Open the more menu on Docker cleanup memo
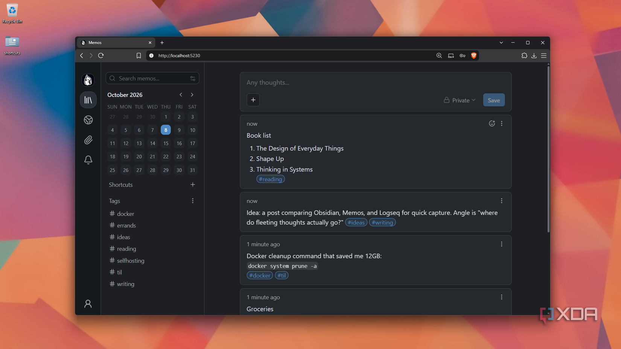 tap(502, 244)
